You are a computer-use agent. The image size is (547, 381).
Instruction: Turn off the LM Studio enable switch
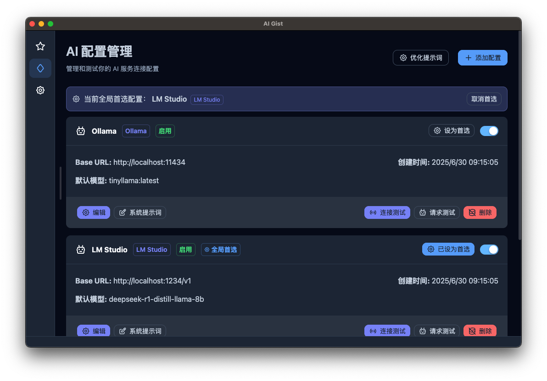coord(489,249)
